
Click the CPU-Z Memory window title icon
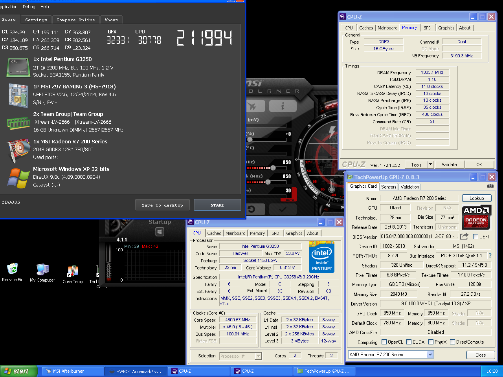point(342,17)
